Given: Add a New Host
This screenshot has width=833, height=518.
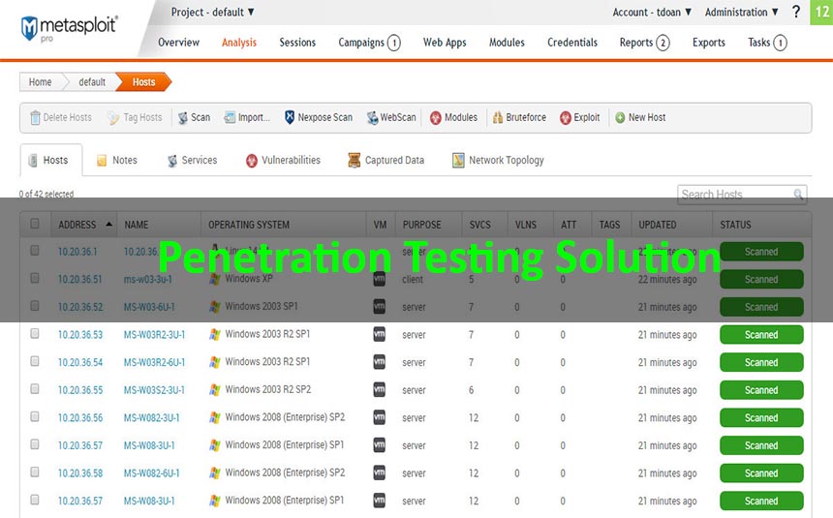Looking at the screenshot, I should 640,117.
